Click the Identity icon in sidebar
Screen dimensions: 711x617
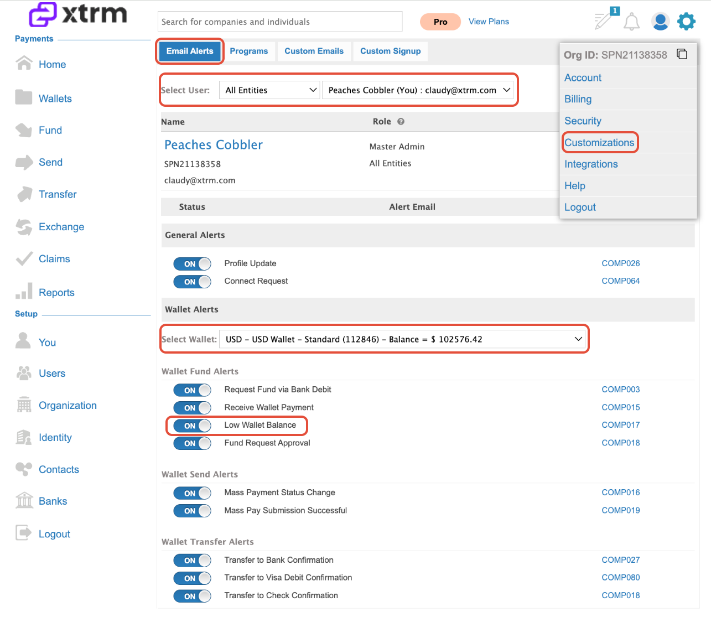(x=24, y=437)
